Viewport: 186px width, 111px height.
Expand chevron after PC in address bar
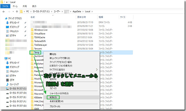(x=31, y=12)
